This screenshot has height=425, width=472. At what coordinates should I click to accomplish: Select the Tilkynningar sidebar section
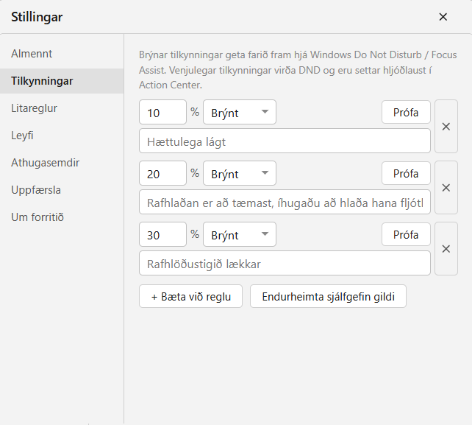tap(62, 81)
